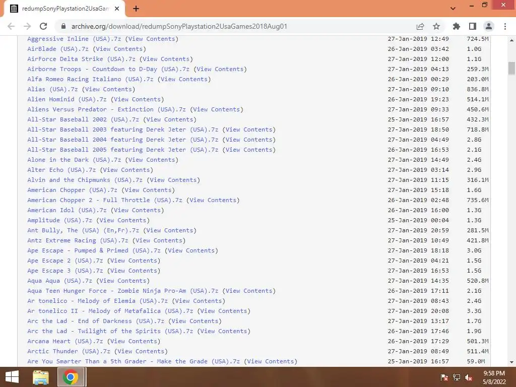This screenshot has width=516, height=387.
Task: Close the redumpSonyPlaystation2UsaGames tab
Action: [x=117, y=9]
